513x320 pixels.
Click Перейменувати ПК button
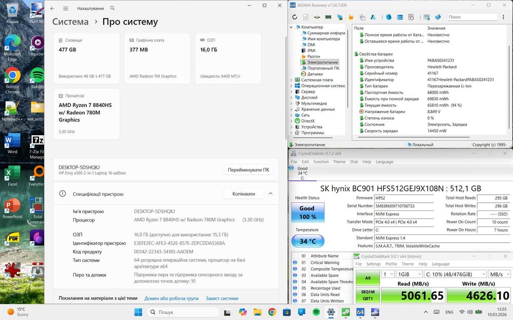pos(248,170)
